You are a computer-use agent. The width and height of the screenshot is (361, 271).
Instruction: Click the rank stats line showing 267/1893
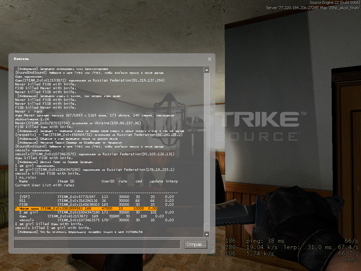click(x=94, y=115)
